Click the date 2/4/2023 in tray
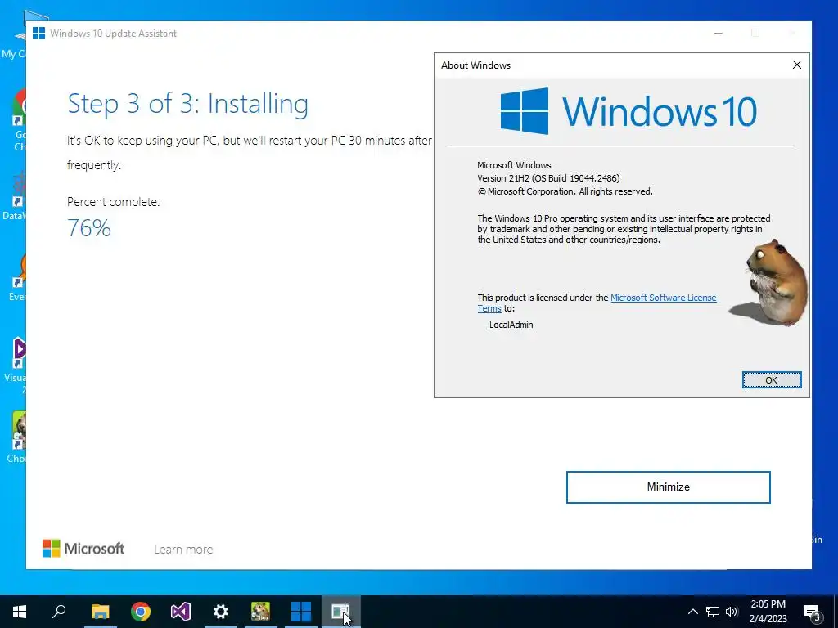This screenshot has width=838, height=628. pyautogui.click(x=768, y=619)
